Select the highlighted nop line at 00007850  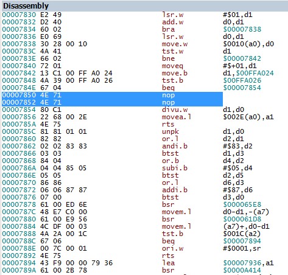(112, 95)
